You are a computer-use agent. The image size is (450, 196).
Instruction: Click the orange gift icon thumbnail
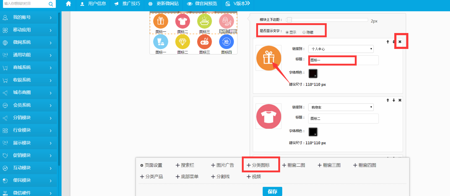(268, 58)
